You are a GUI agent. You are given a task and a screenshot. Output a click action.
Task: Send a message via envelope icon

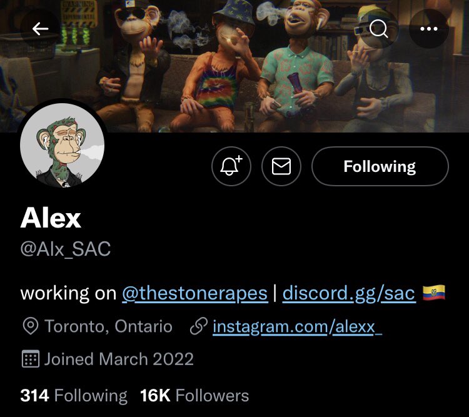(x=281, y=166)
